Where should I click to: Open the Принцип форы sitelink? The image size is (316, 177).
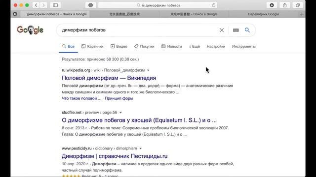(x=119, y=98)
